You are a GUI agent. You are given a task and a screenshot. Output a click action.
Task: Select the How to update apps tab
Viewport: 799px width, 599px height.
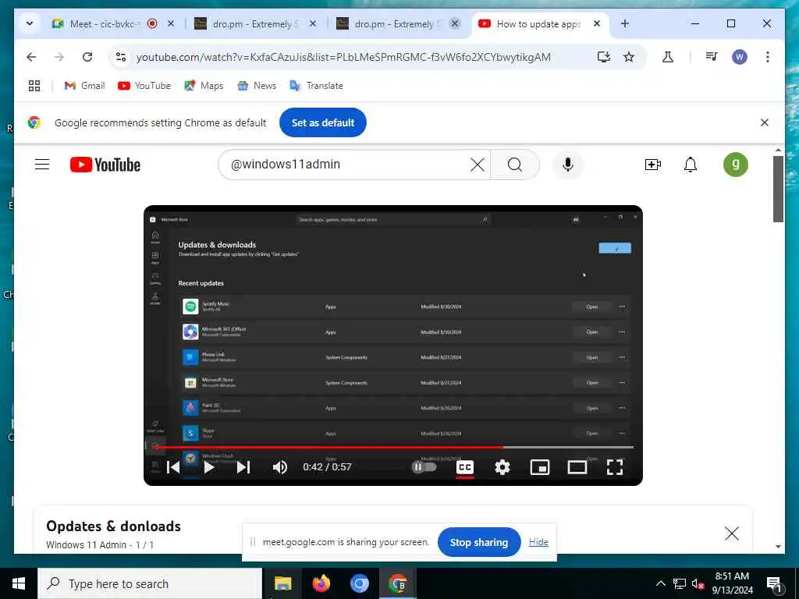click(x=538, y=23)
